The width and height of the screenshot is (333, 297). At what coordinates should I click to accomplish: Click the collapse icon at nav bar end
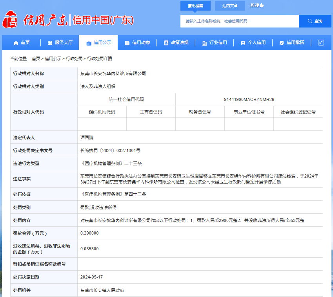pos(321,42)
